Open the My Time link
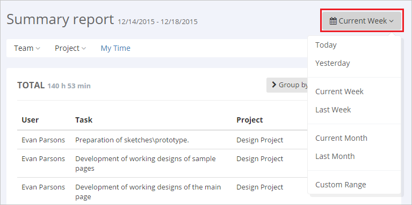This screenshot has height=205, width=412. click(x=115, y=48)
